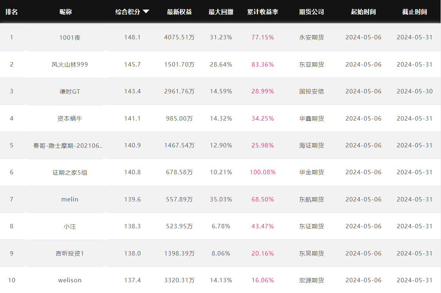Click return rate 68.50%
The width and height of the screenshot is (441, 293).
[263, 199]
